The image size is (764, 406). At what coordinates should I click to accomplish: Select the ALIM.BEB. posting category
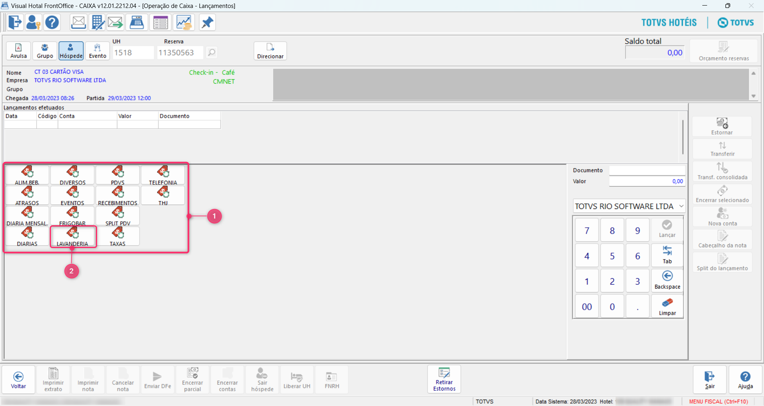(27, 175)
